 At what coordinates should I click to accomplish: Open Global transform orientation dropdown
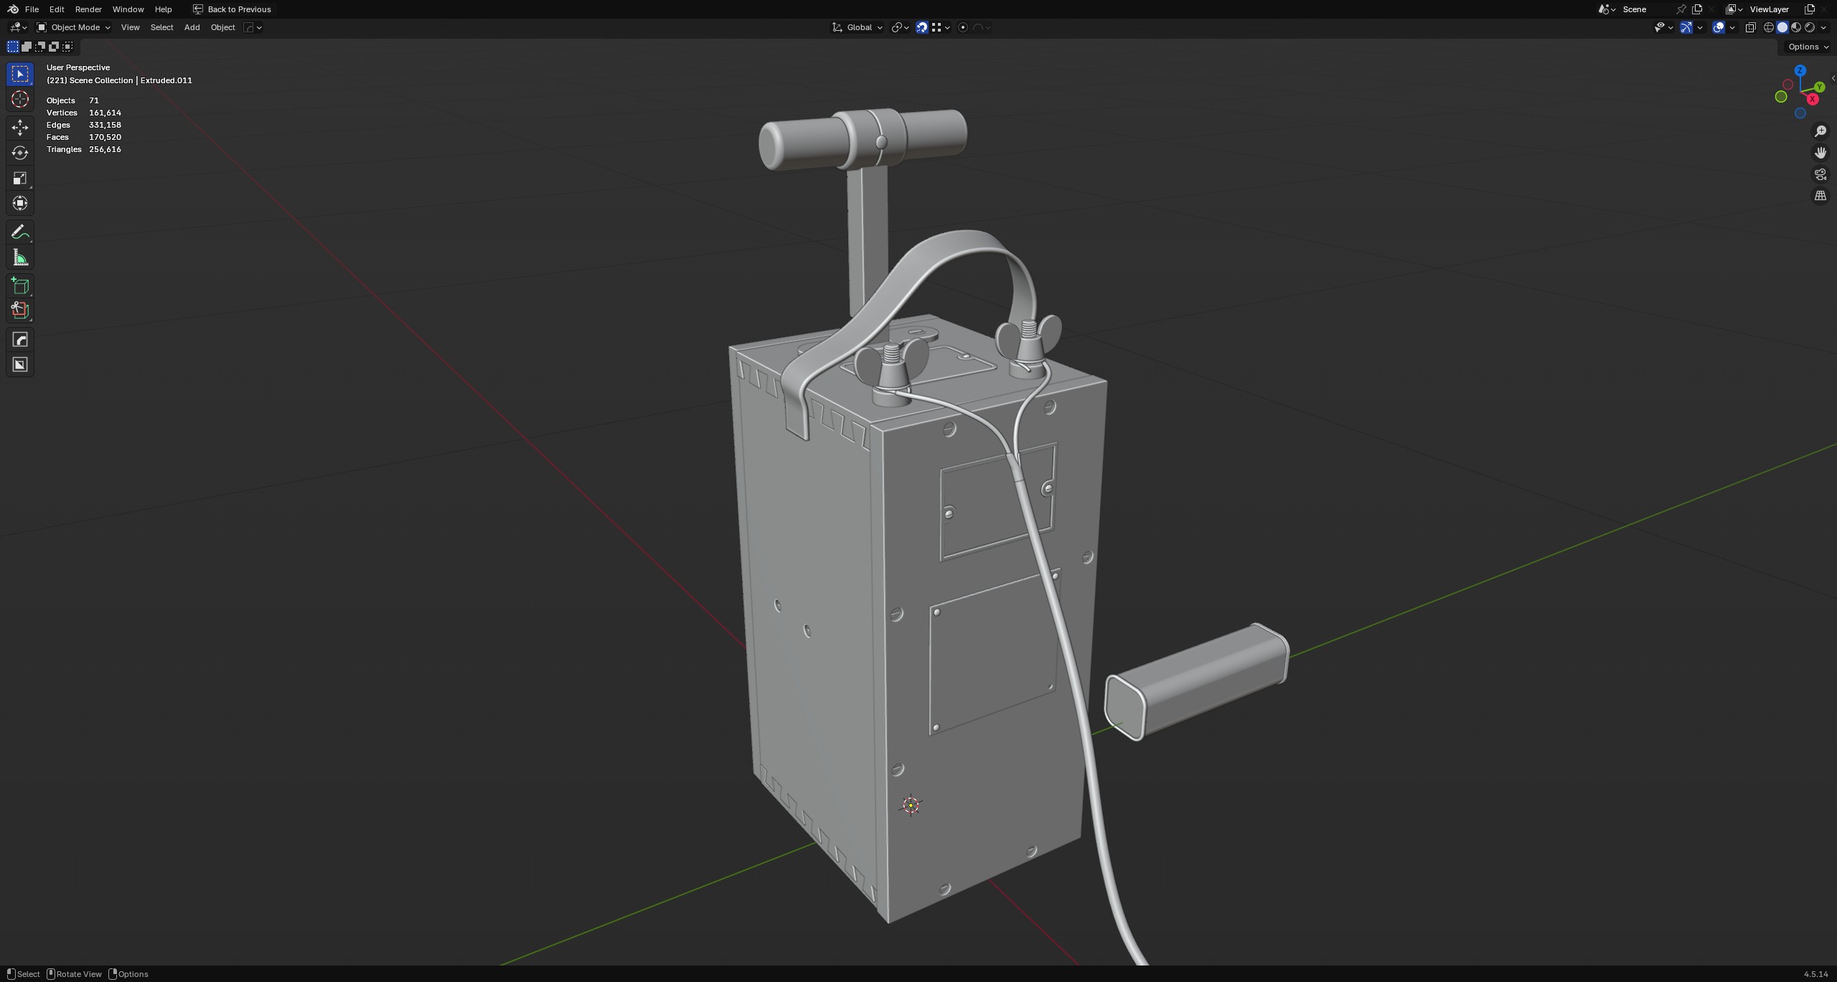coord(858,27)
